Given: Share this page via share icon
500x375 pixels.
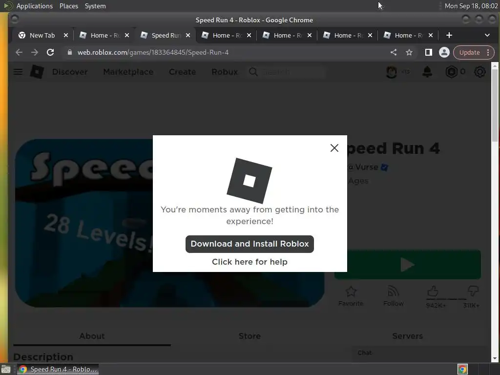Looking at the screenshot, I should pyautogui.click(x=394, y=52).
